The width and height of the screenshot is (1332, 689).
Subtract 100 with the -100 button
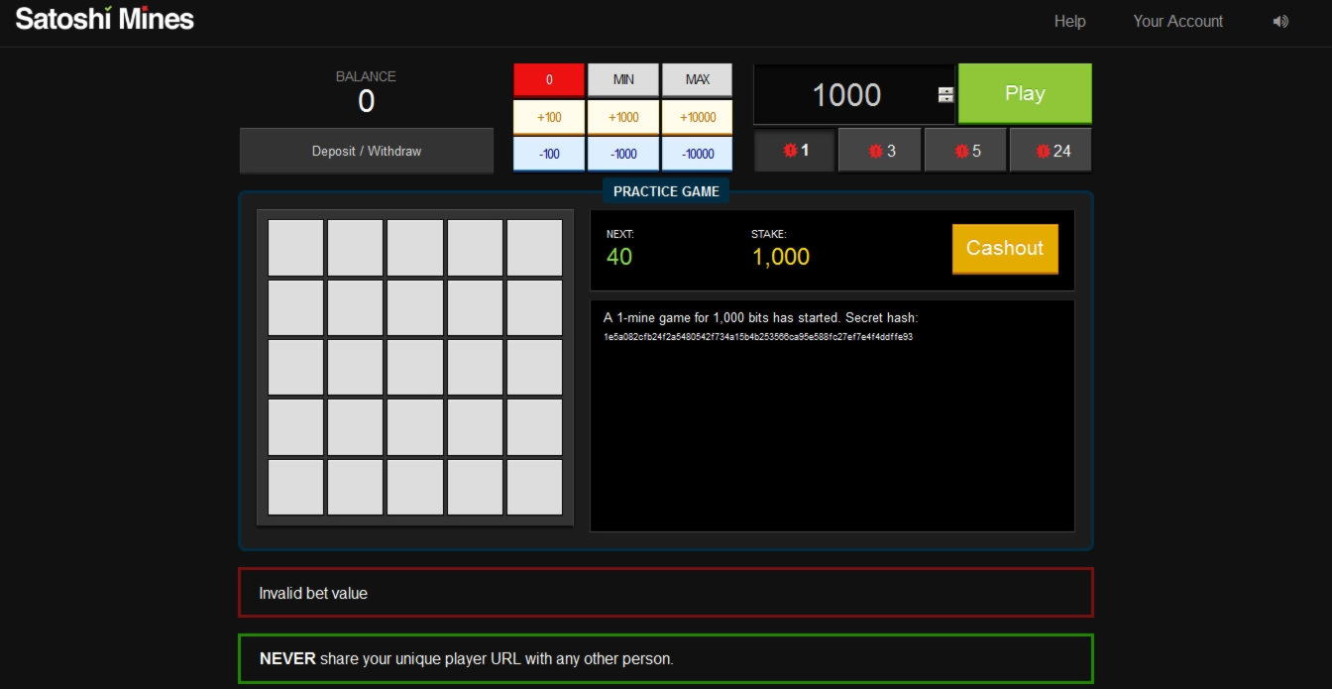pyautogui.click(x=549, y=154)
